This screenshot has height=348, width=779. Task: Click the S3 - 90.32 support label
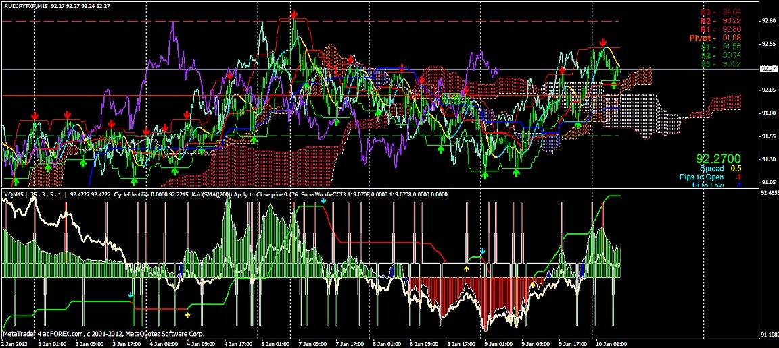pos(721,64)
